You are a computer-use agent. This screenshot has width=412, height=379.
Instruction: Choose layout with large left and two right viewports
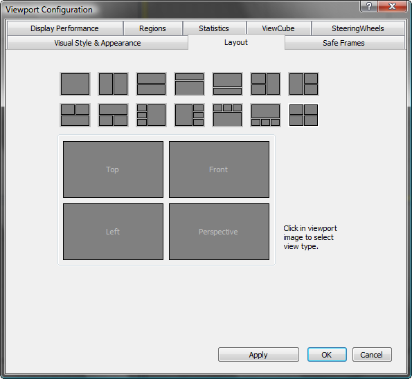(304, 84)
